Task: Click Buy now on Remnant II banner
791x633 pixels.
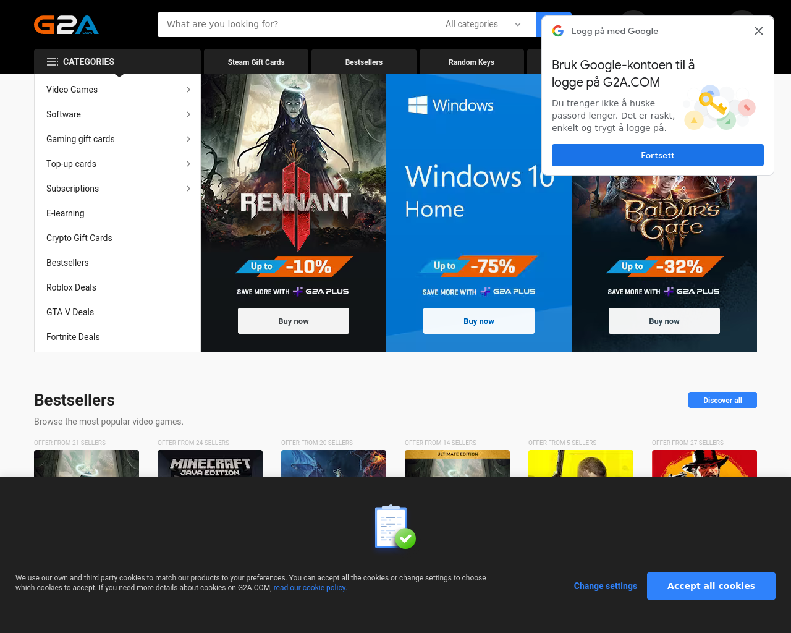Action: click(294, 321)
